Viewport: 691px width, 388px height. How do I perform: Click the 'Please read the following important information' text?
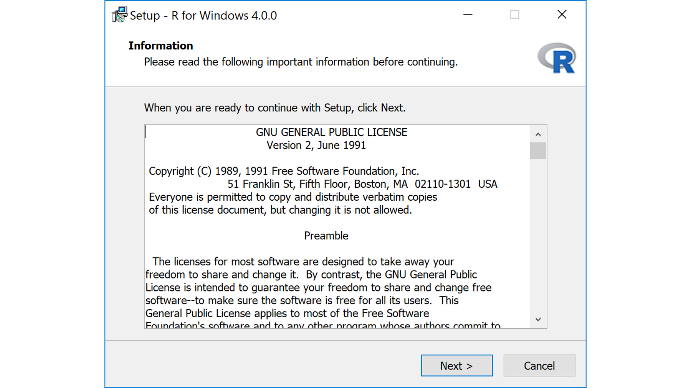click(x=301, y=62)
